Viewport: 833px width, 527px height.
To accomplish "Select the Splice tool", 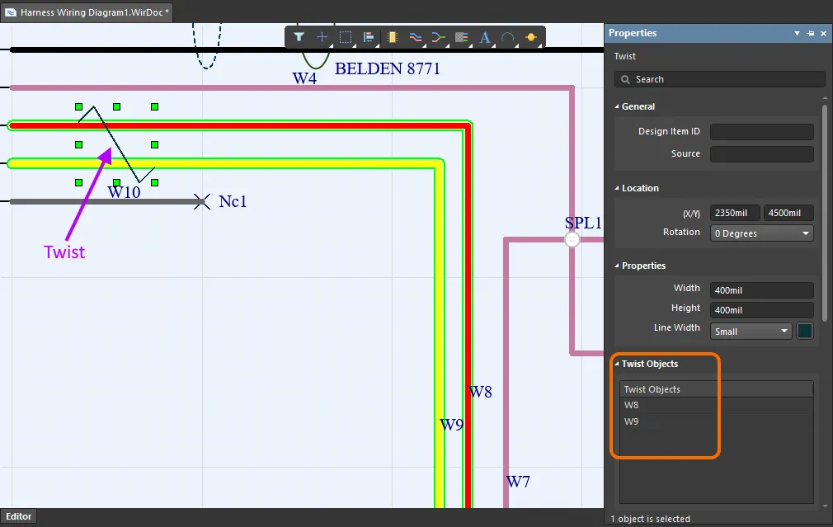I will pos(438,37).
